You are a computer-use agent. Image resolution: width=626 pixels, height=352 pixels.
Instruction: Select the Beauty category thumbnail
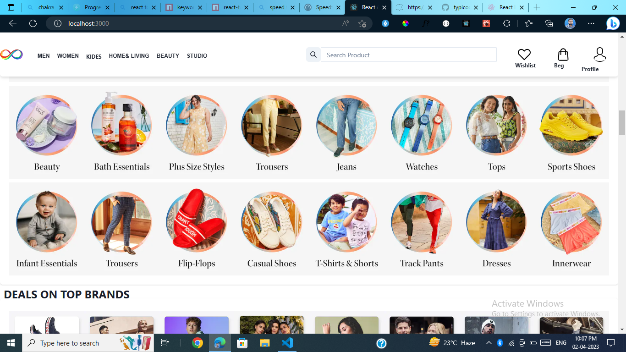pos(47,125)
